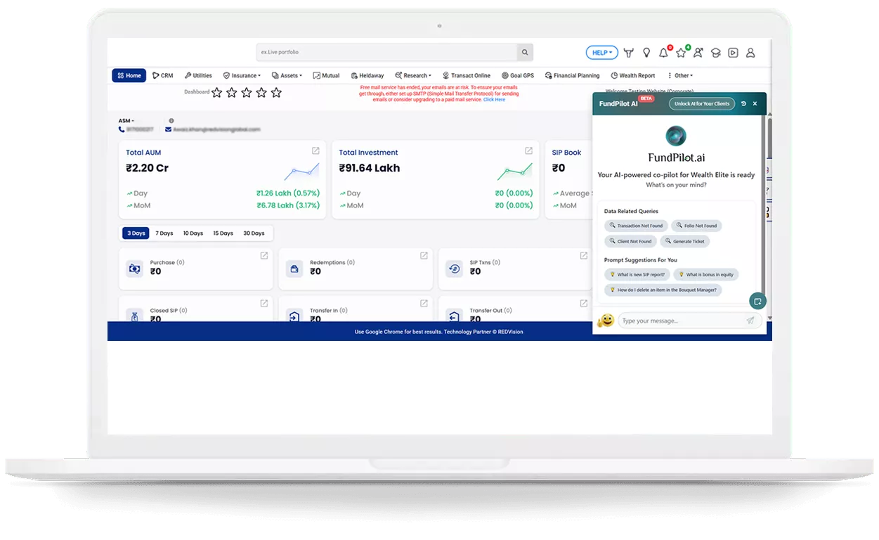Expand the Other menu
The image size is (879, 540).
pyautogui.click(x=679, y=75)
